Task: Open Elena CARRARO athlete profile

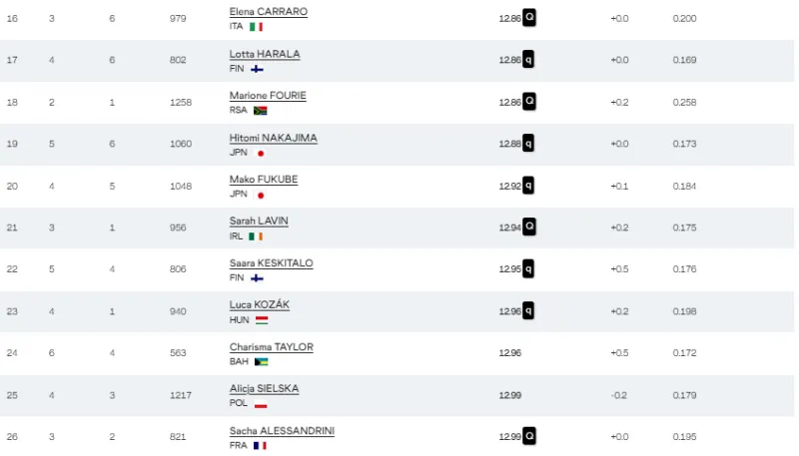Action: pos(268,12)
